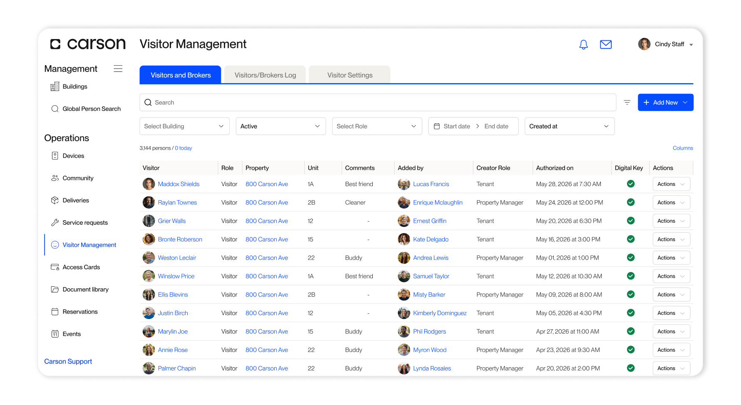The width and height of the screenshot is (741, 405).
Task: Open the filter lines icon beside search
Action: pyautogui.click(x=627, y=103)
